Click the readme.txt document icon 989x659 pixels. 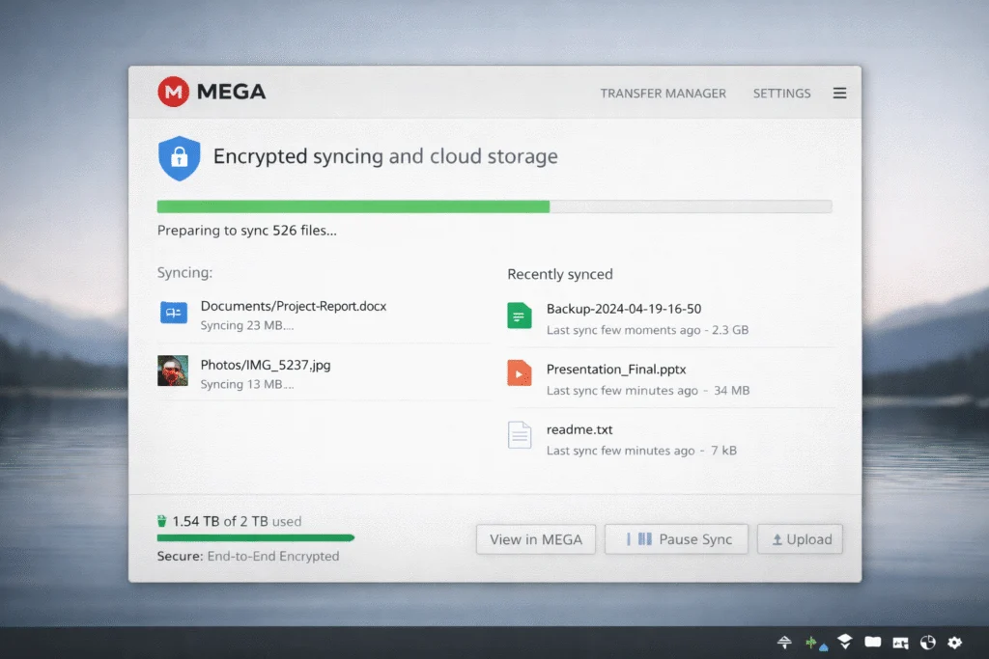519,436
